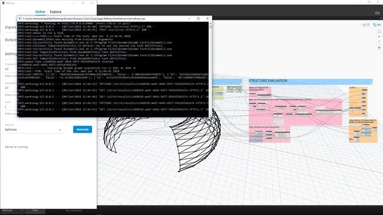Click the blue Generate button

point(83,130)
